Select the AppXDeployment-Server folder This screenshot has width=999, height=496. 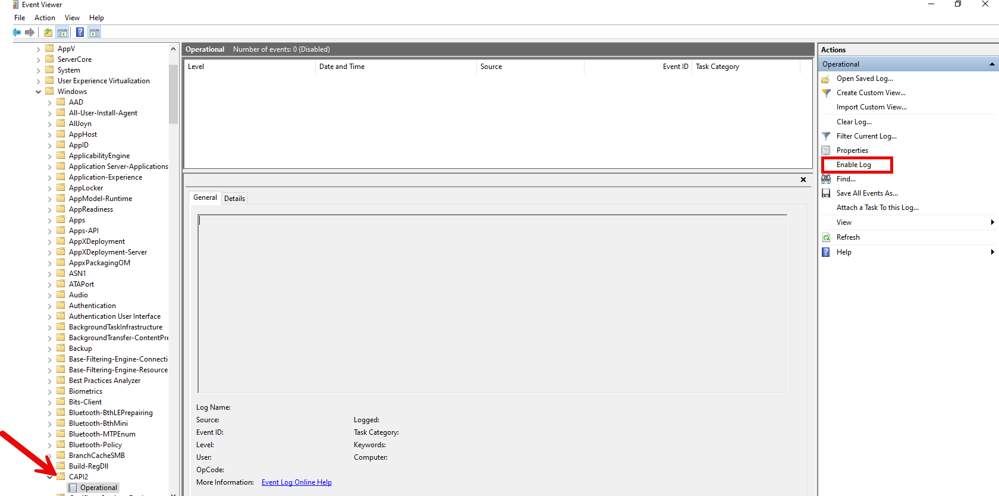[x=108, y=252]
